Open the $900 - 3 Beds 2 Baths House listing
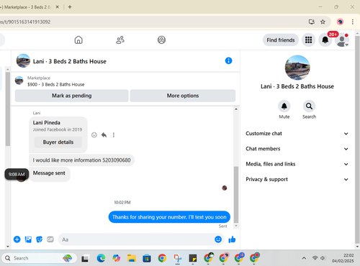This screenshot has width=360, height=266. pos(55,84)
